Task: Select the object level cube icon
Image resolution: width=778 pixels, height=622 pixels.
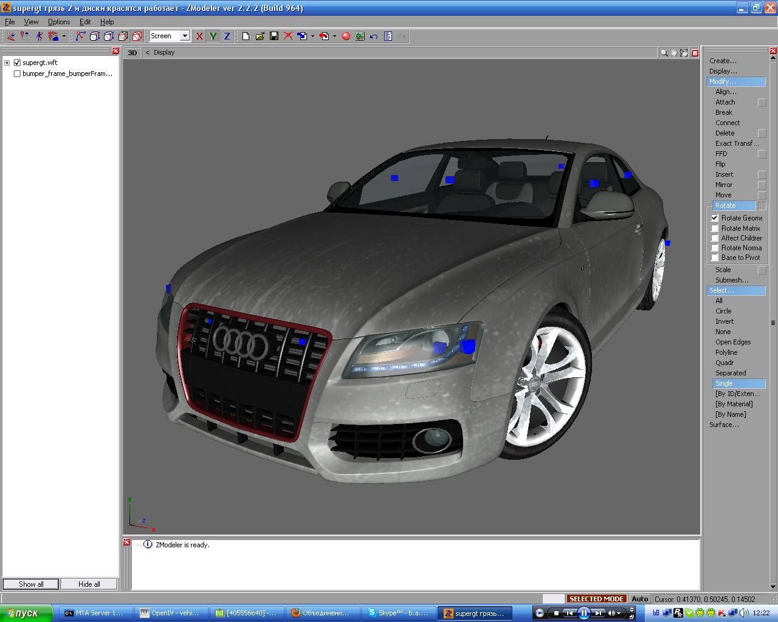Action: pos(123,36)
